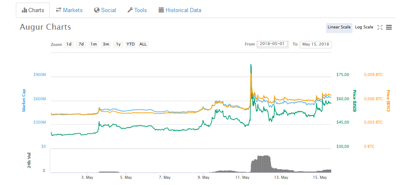
Task: Click the $60,00 price tick
Action: (343, 99)
